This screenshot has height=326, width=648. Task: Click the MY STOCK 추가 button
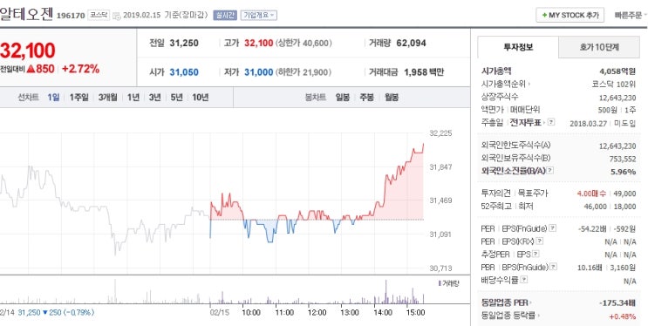[x=570, y=16]
